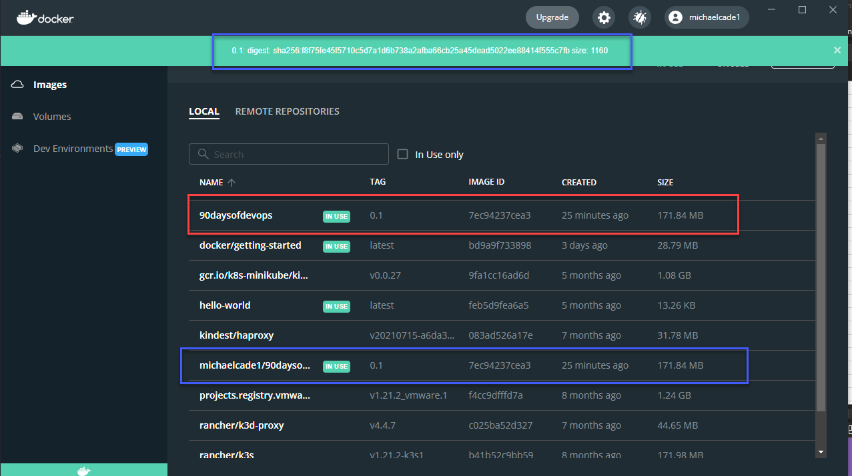Click the michaelcade1 account avatar icon
Viewport: 852px width, 476px height.
[x=676, y=18]
